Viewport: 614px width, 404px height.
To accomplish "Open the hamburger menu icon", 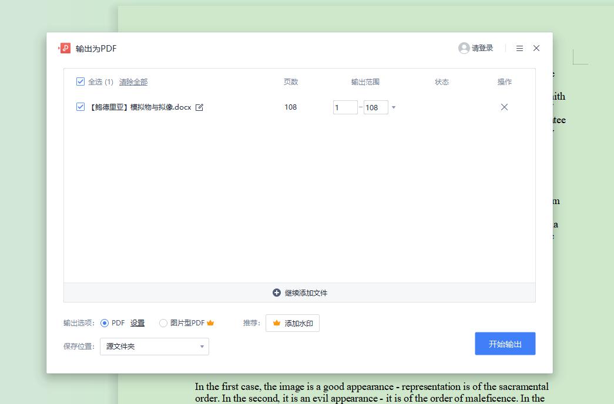I will [x=519, y=49].
